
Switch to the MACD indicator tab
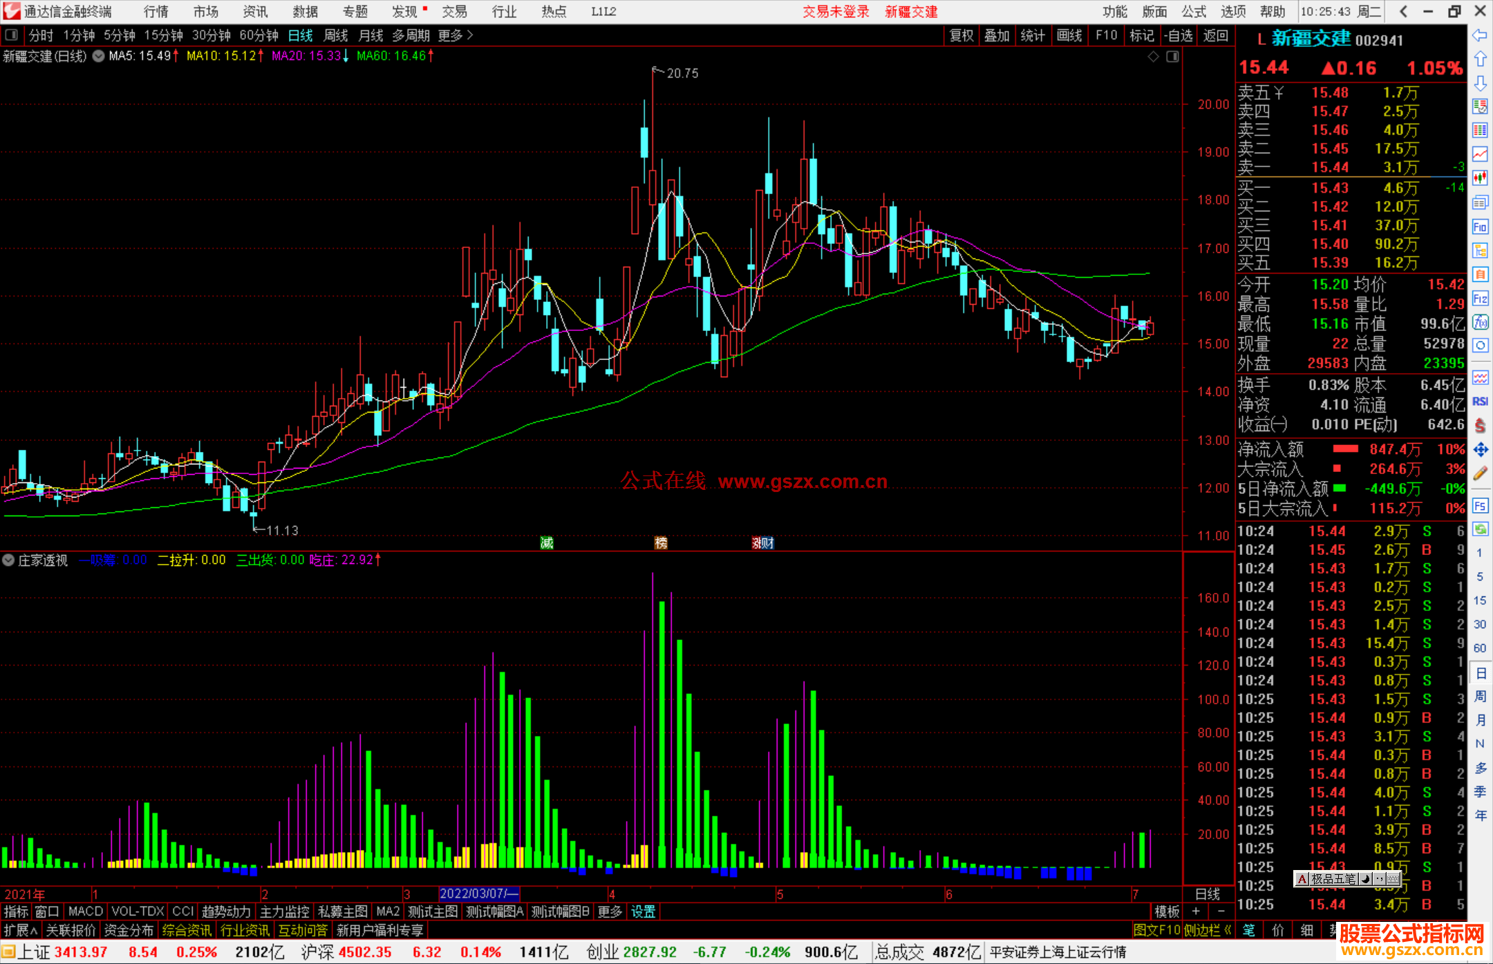coord(86,911)
